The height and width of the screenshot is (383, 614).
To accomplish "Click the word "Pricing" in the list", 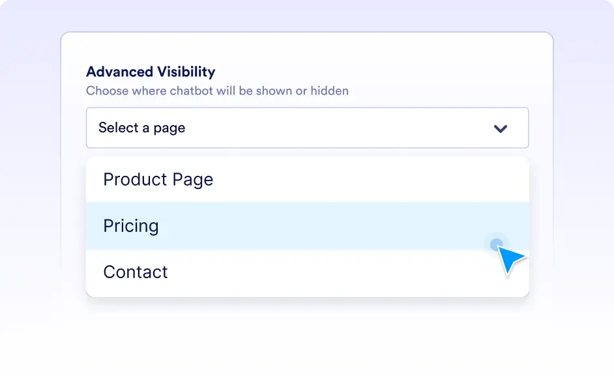I will (x=131, y=226).
